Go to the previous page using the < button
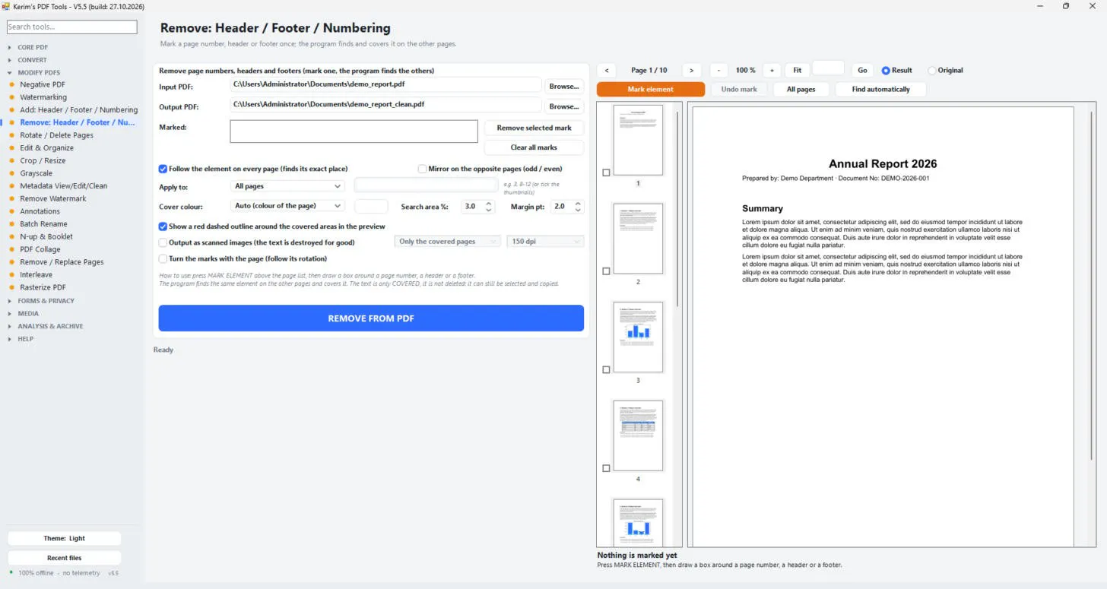Image resolution: width=1107 pixels, height=589 pixels. click(607, 70)
